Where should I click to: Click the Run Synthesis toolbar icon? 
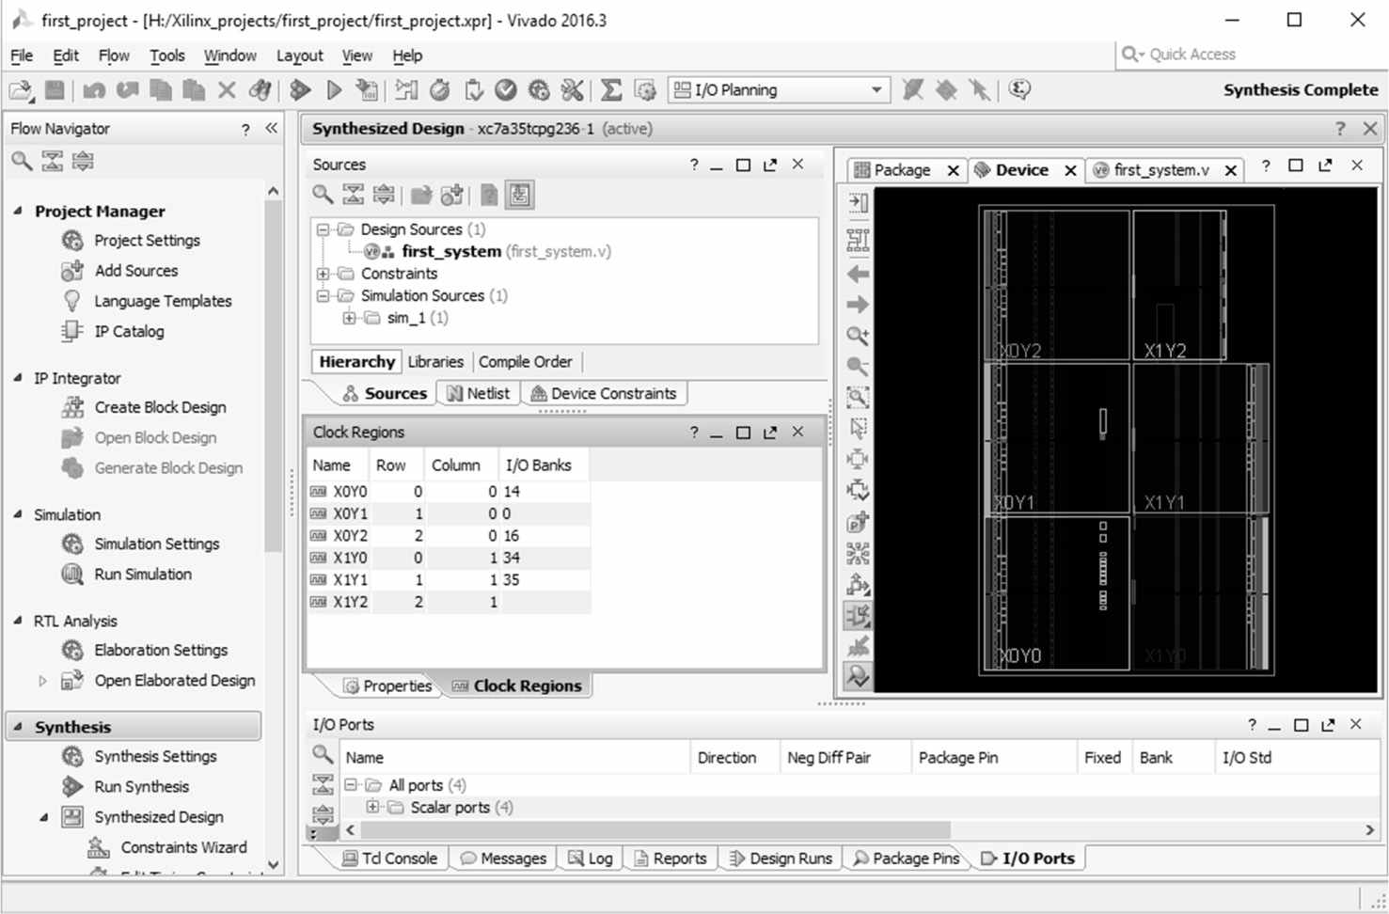click(x=300, y=90)
